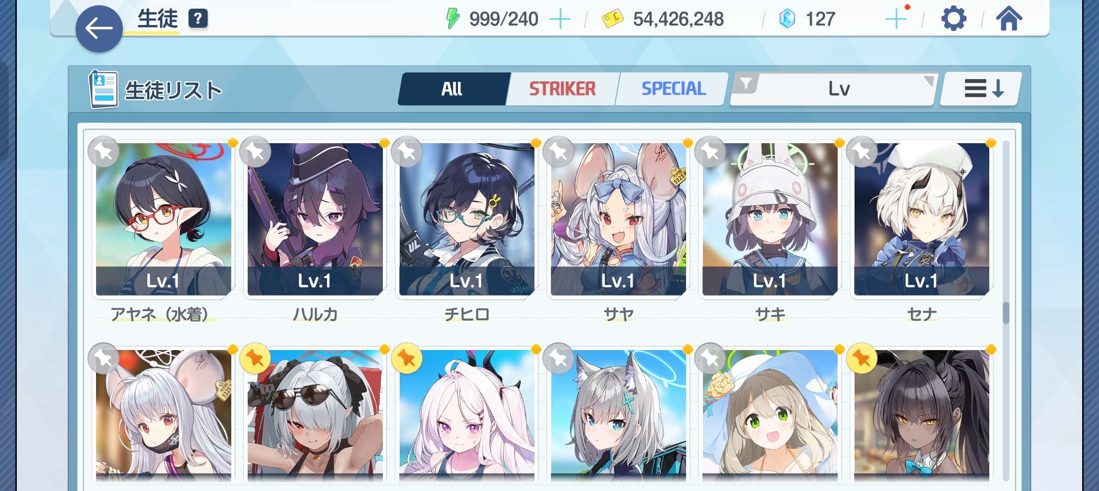The width and height of the screenshot is (1099, 491).
Task: Go back using the arrow button
Action: 99,29
